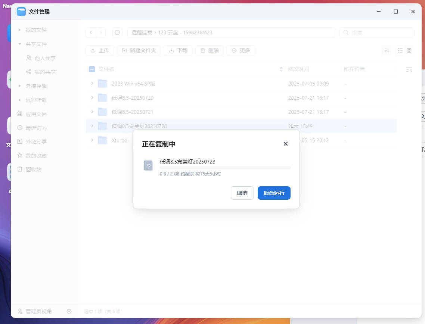The height and width of the screenshot is (324, 425).
Task: Click the 新建文件夹 button
Action: (139, 50)
